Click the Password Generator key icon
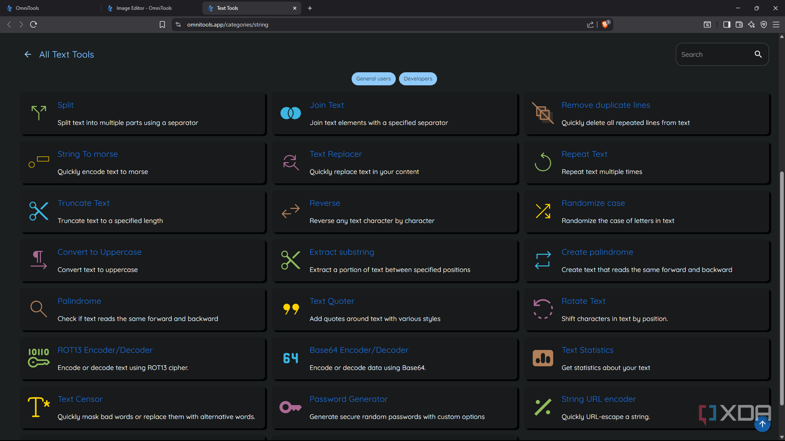The image size is (785, 441). point(291,407)
